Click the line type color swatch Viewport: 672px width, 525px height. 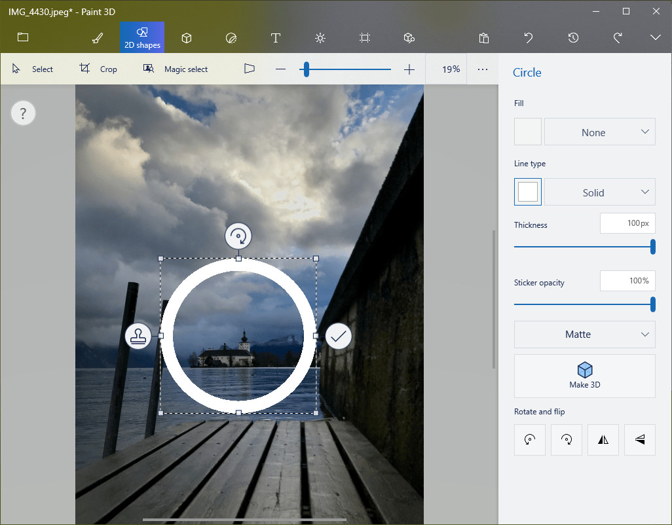(527, 192)
